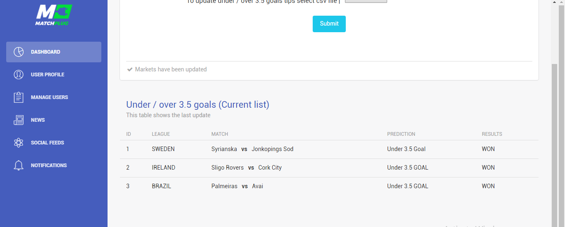Click the Dashboard pie chart icon
Screen dimensions: 565x227
[x=19, y=52]
